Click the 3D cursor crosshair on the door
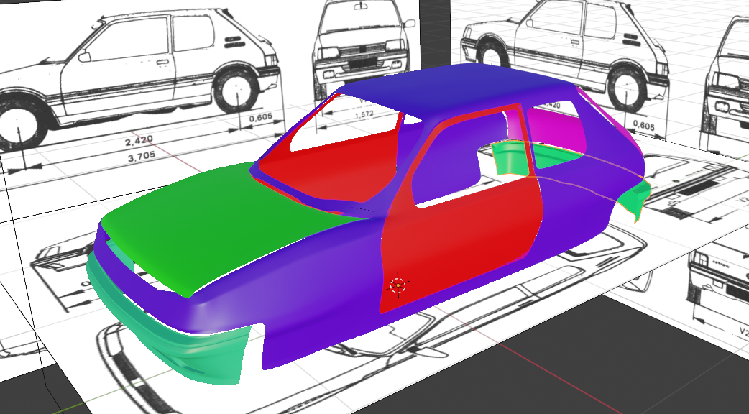Viewport: 749px width, 414px height. (398, 285)
